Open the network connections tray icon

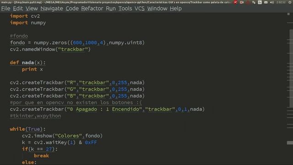[254, 2]
